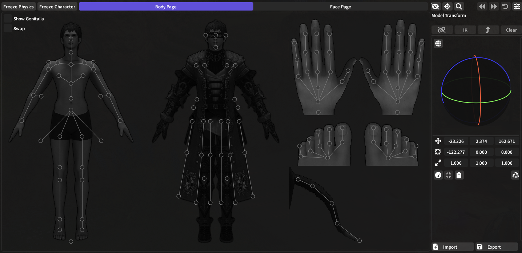Click the recycle reset-transform icon

(515, 175)
